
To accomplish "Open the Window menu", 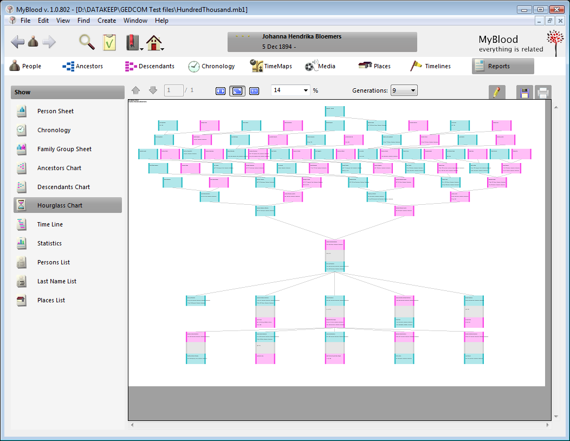I will pos(135,21).
